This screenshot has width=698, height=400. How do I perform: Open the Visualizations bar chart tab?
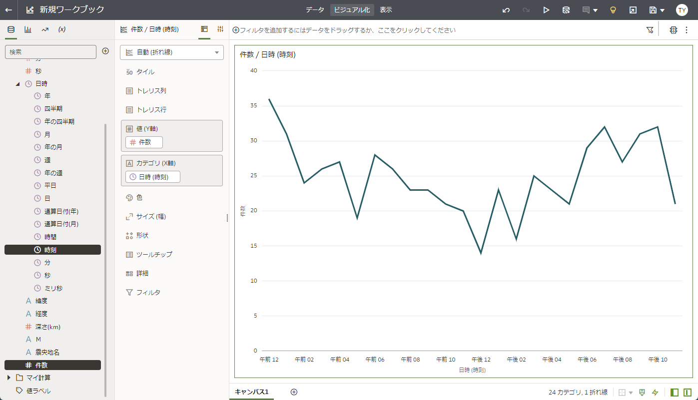[x=28, y=29]
